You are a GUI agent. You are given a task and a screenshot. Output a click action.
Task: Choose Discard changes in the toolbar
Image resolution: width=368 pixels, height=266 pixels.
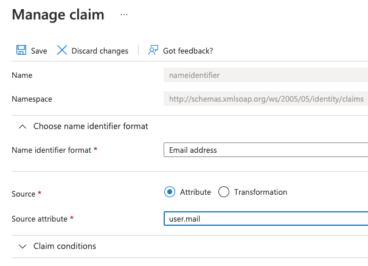click(x=100, y=51)
